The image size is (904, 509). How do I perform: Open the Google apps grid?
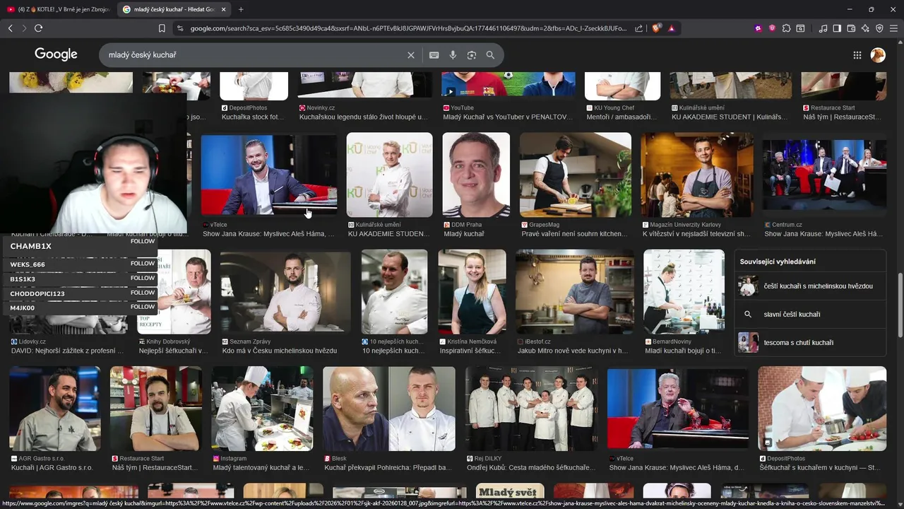pos(857,55)
